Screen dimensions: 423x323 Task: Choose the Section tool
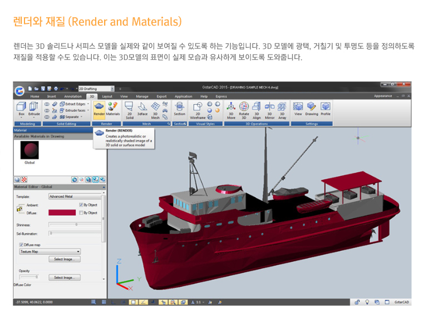click(179, 107)
